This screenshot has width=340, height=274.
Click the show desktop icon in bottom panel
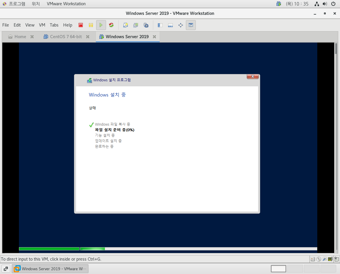(6, 268)
